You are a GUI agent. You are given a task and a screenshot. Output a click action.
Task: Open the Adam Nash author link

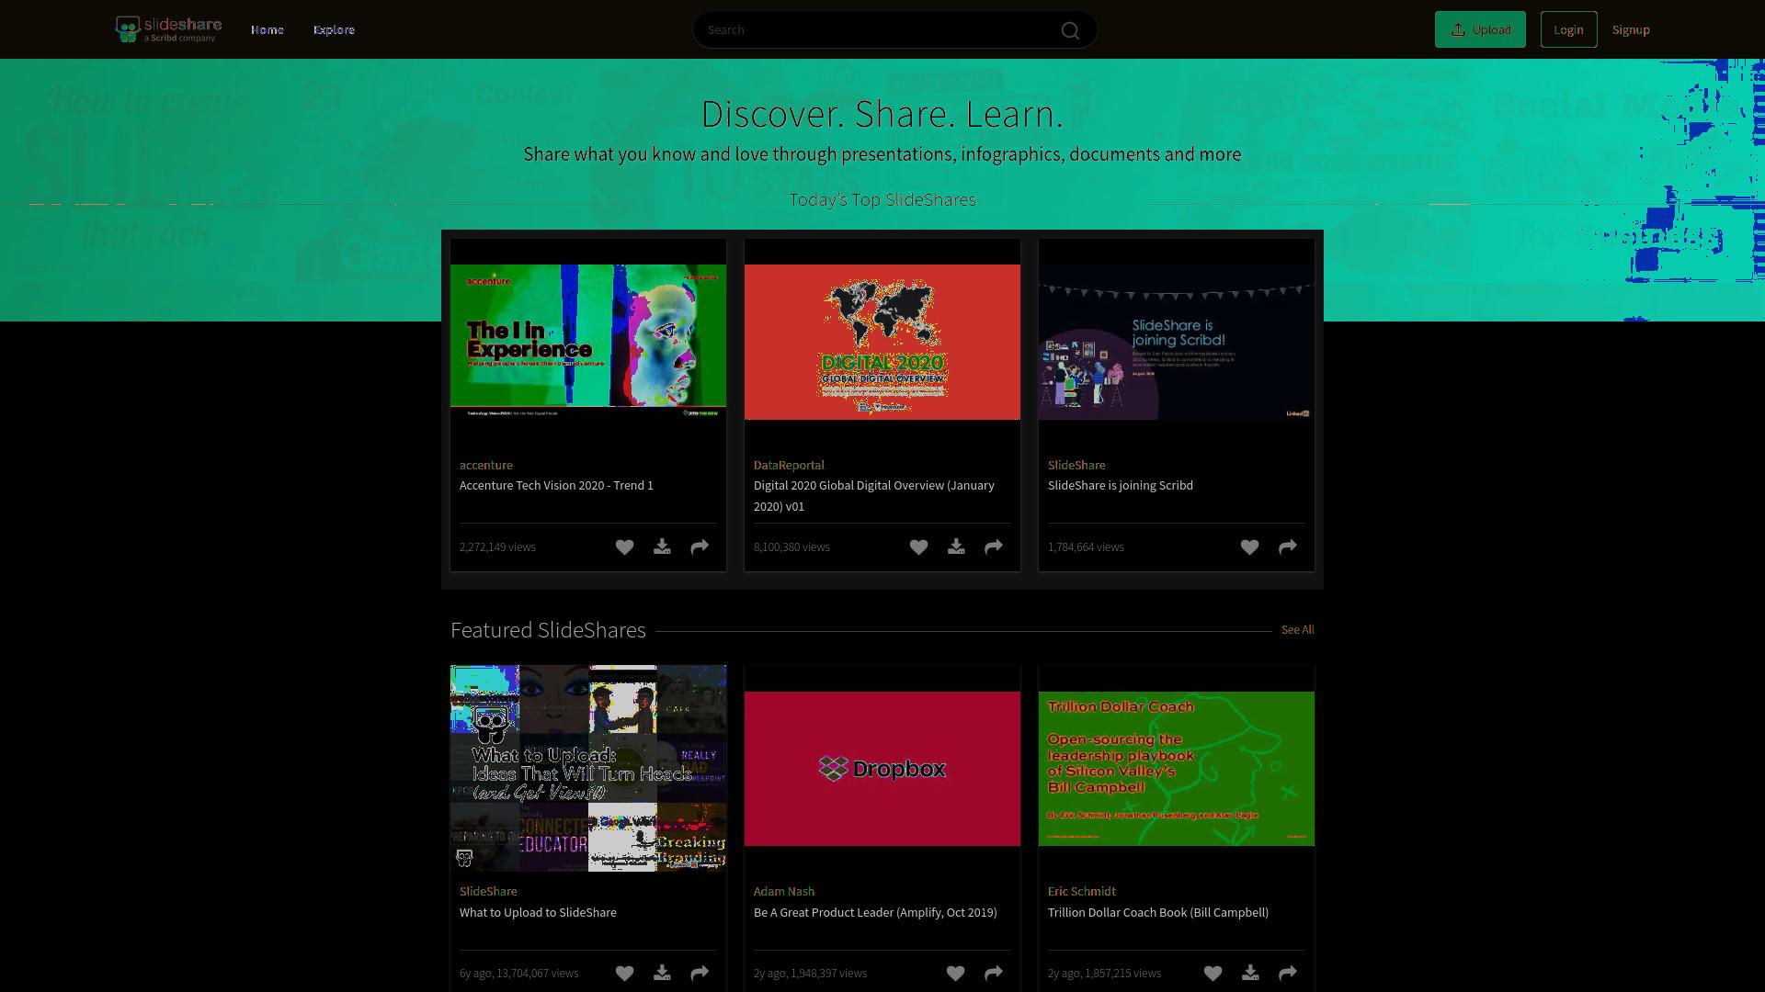pos(784,892)
